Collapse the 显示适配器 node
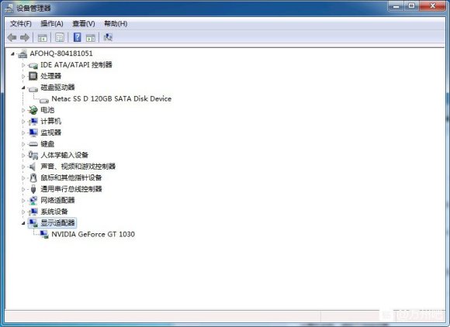The height and width of the screenshot is (327, 450). tap(23, 223)
